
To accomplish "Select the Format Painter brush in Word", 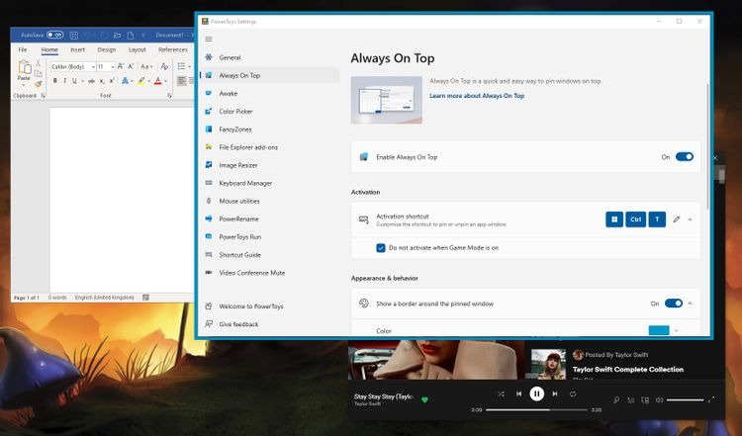I will [38, 84].
